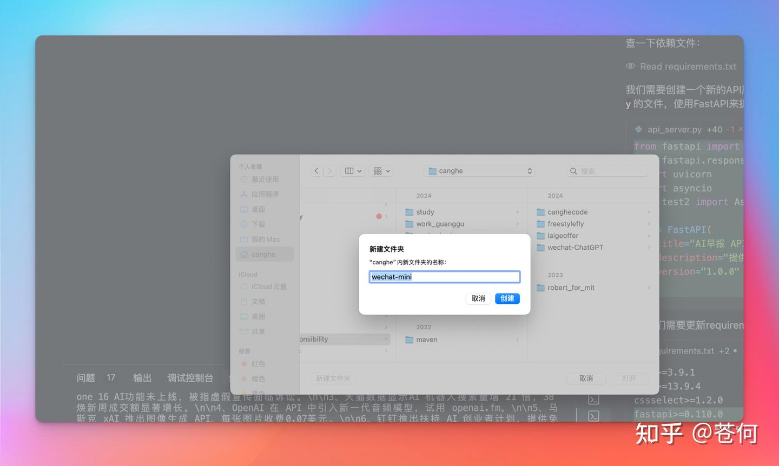This screenshot has height=466, width=779.
Task: Select the canghecode folder icon
Action: point(540,212)
